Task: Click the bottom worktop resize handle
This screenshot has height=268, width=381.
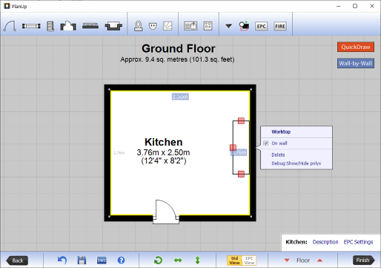Action: tap(241, 174)
